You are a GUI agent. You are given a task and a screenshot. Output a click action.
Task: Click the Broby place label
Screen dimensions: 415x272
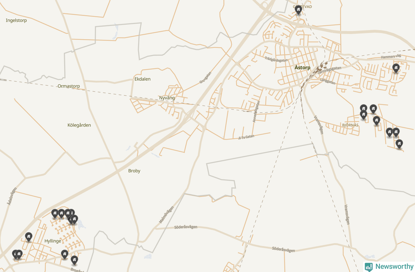pyautogui.click(x=134, y=171)
